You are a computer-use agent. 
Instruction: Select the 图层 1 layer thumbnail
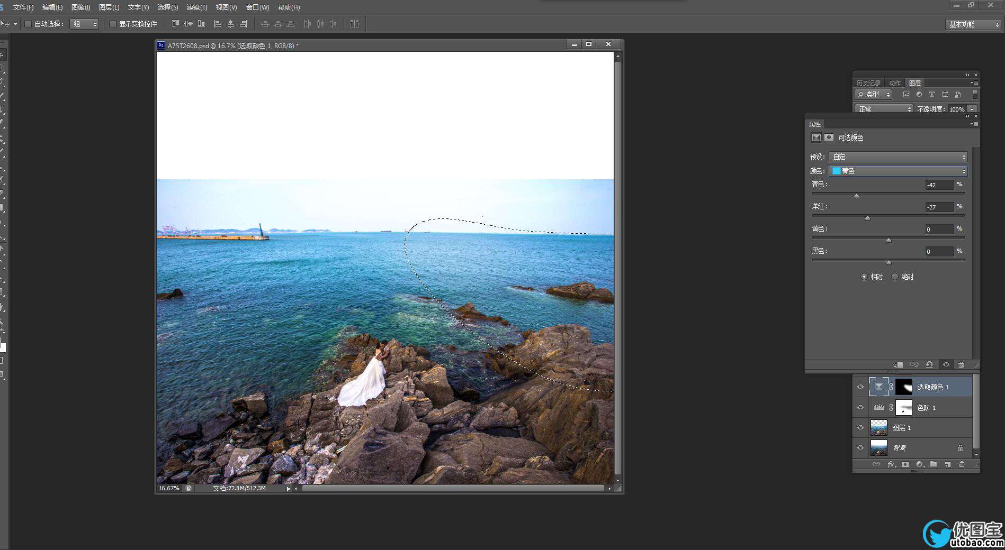click(x=879, y=427)
